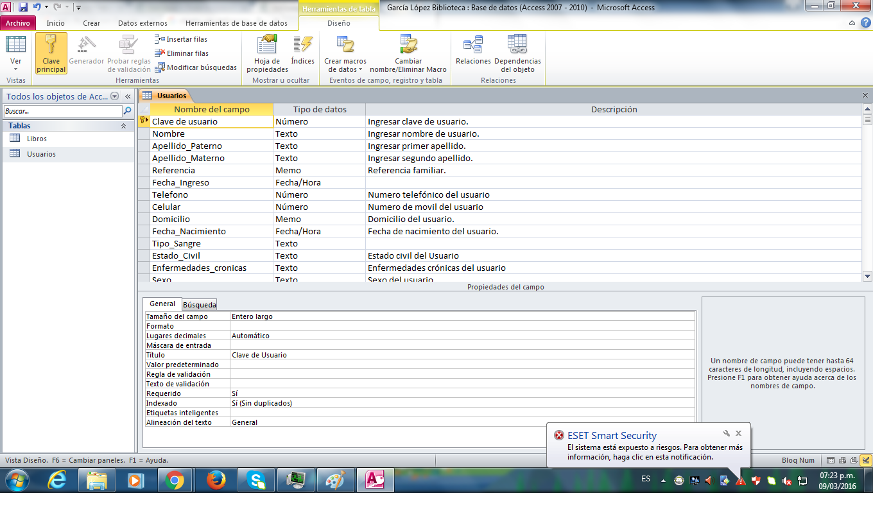Click the Título property value field
873x525 pixels.
point(462,355)
